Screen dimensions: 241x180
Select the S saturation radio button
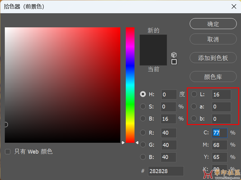[x=143, y=106]
